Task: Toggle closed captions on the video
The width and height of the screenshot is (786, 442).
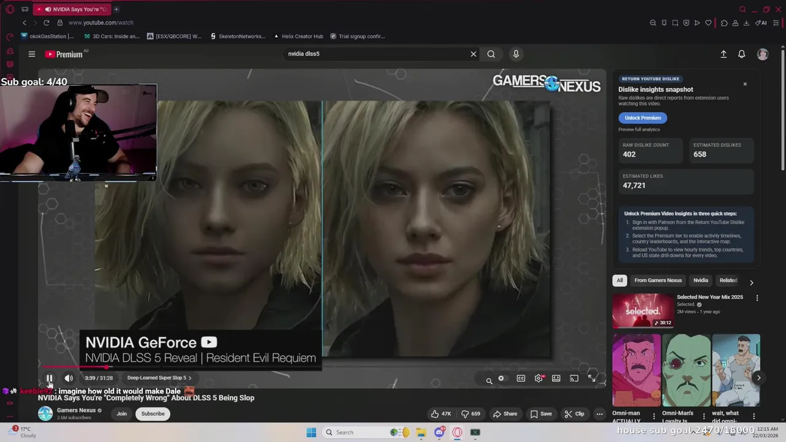Action: point(521,378)
